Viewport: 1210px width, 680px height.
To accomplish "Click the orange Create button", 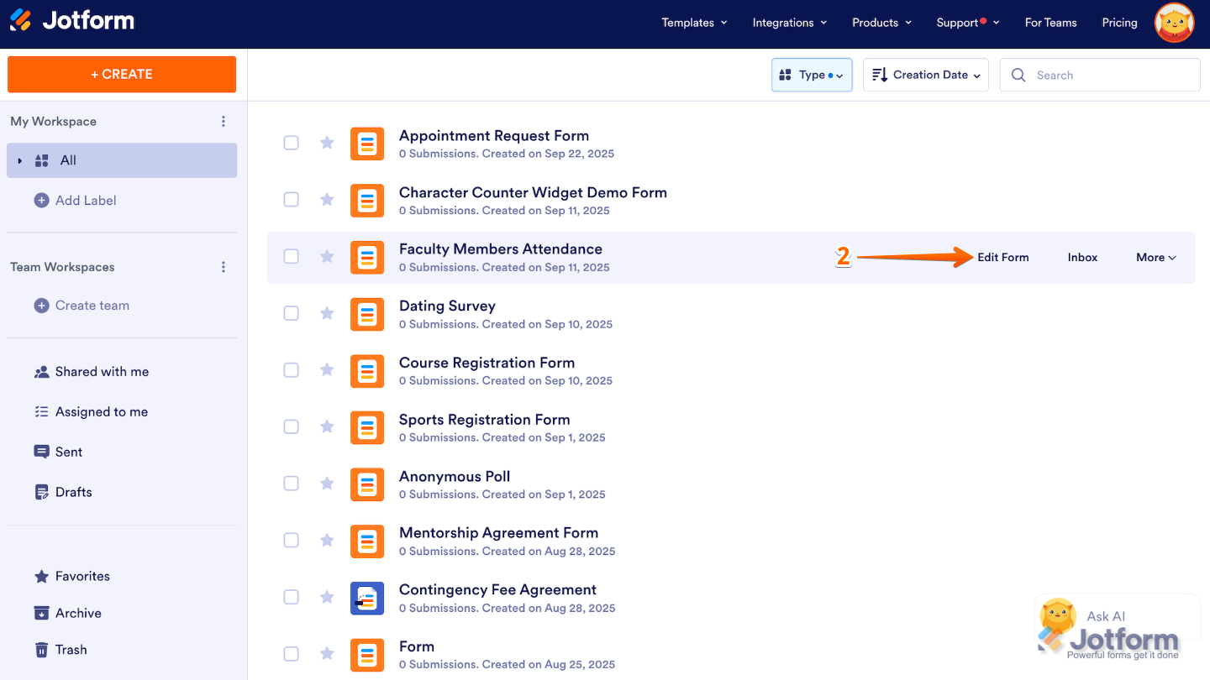I will pyautogui.click(x=122, y=75).
